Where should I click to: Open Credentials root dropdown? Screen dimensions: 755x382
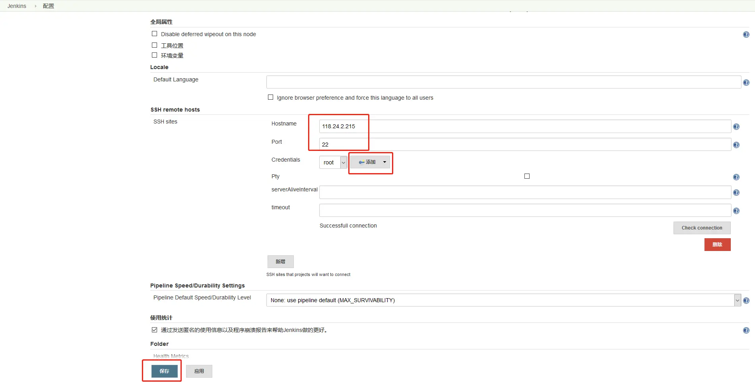pos(333,162)
